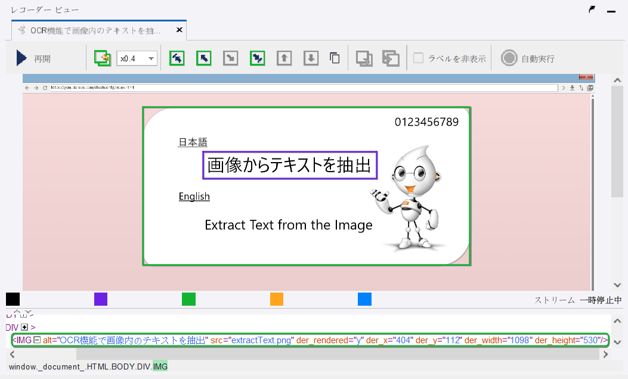
Task: Click the Extract Text from the Image text
Action: point(289,225)
